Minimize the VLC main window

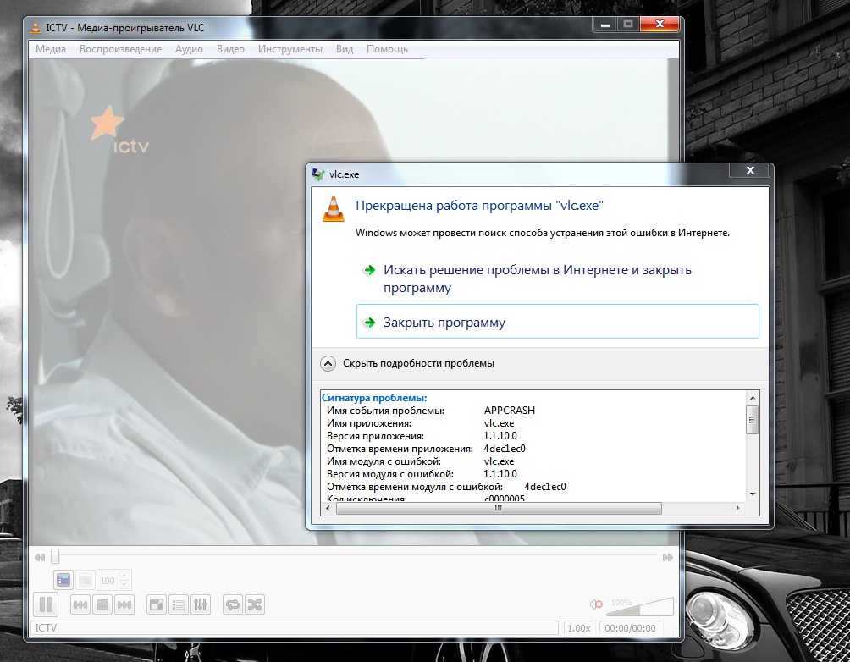coord(605,24)
